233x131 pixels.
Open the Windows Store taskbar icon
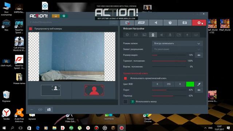[29, 128]
